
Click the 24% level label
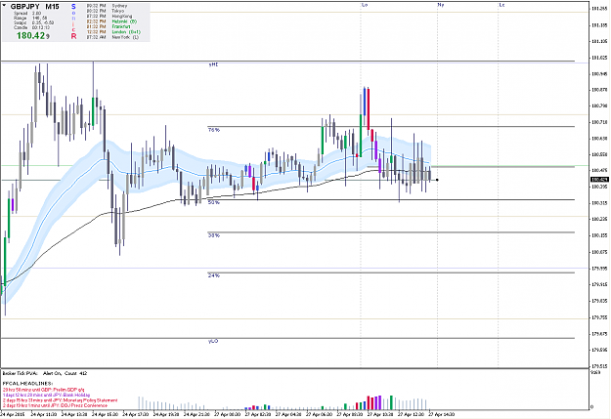tap(213, 275)
